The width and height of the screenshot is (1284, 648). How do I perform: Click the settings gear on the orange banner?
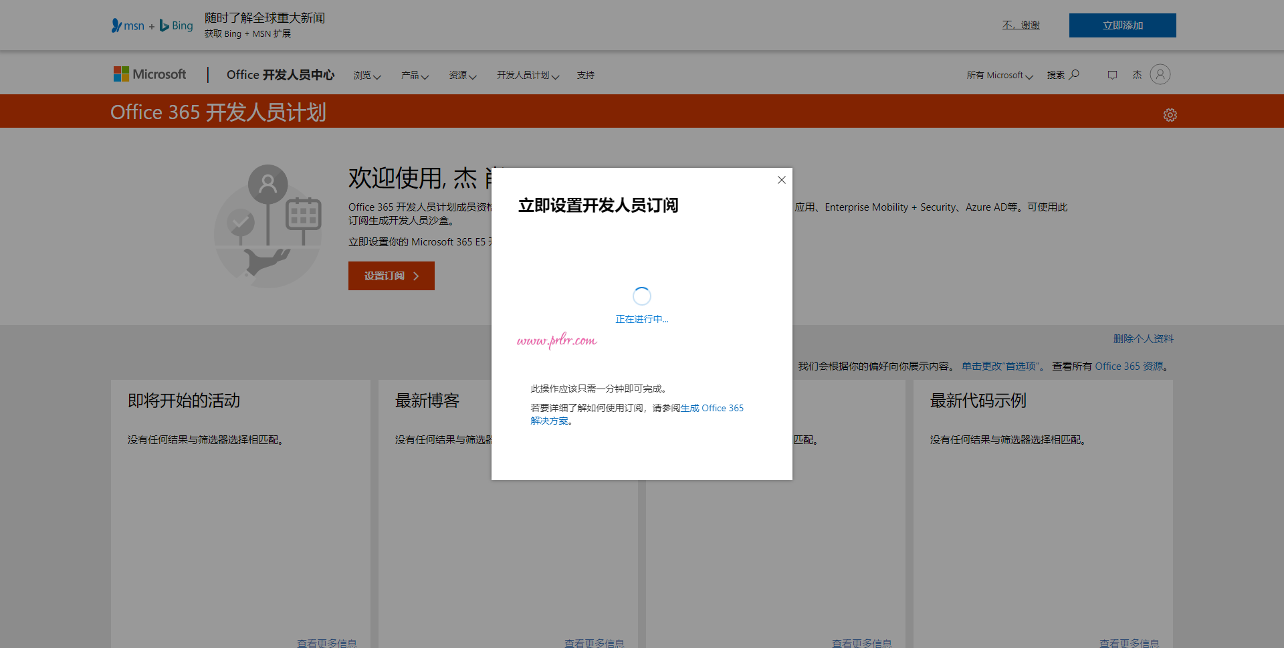pyautogui.click(x=1170, y=114)
